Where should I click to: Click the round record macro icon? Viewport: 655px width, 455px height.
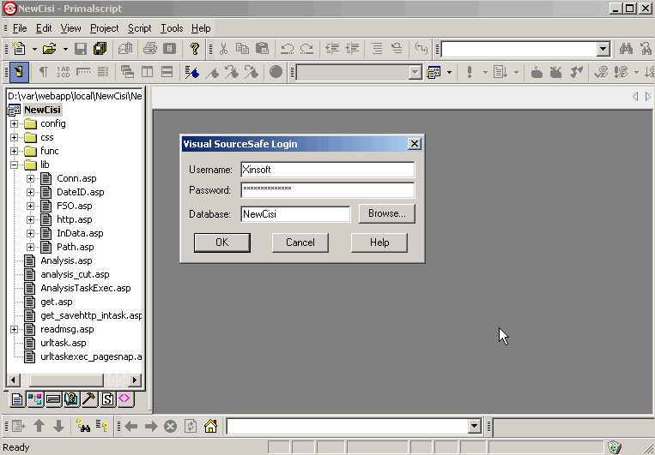tap(276, 72)
